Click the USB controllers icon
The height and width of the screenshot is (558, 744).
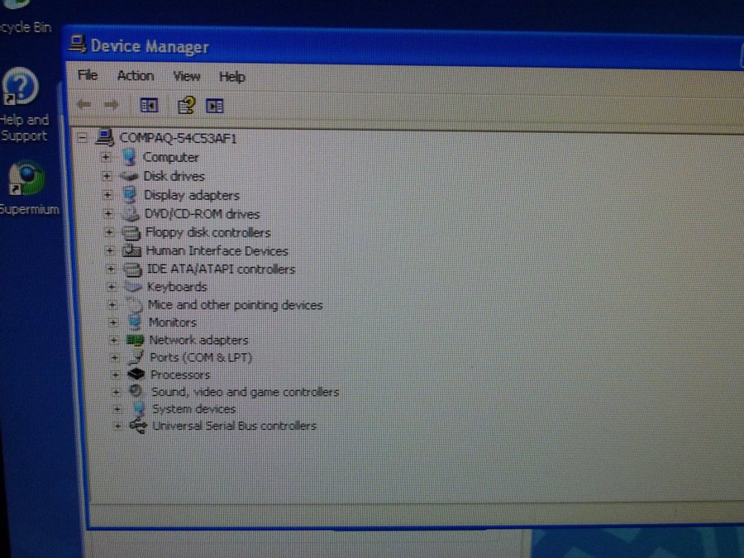point(139,425)
